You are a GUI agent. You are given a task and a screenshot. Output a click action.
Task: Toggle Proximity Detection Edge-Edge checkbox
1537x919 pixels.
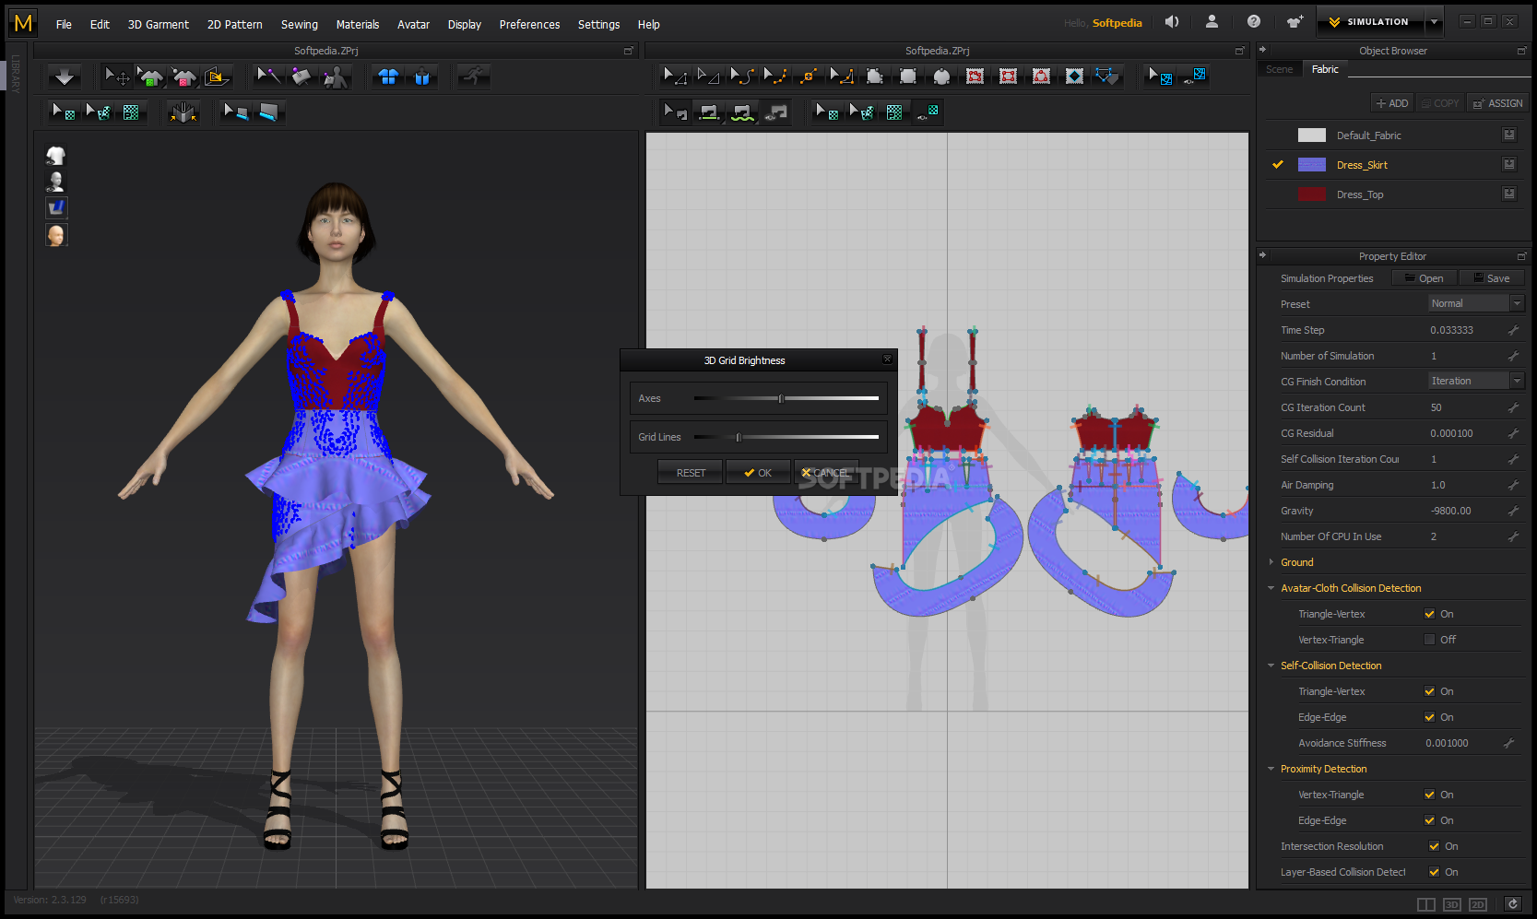point(1429,820)
